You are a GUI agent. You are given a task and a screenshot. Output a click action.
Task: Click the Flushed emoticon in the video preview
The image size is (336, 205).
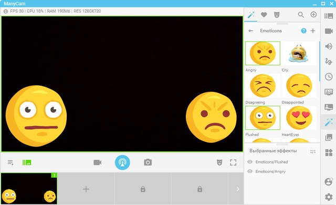pos(36,116)
